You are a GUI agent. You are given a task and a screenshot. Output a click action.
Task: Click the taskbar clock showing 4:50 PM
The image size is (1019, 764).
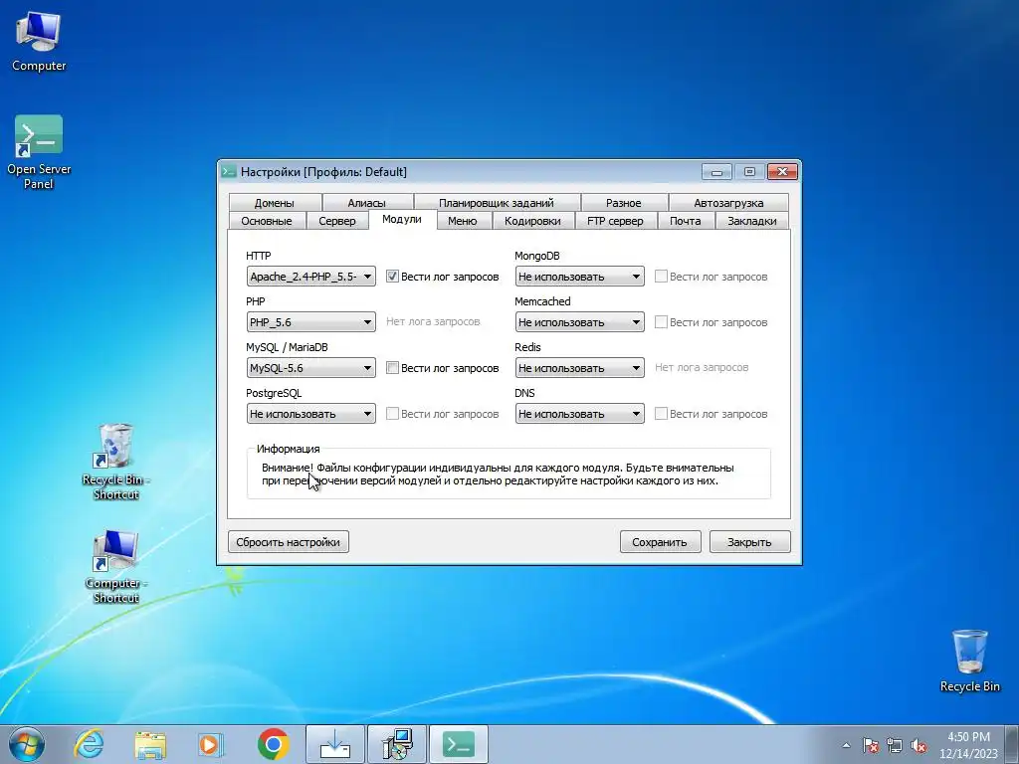[x=968, y=745]
